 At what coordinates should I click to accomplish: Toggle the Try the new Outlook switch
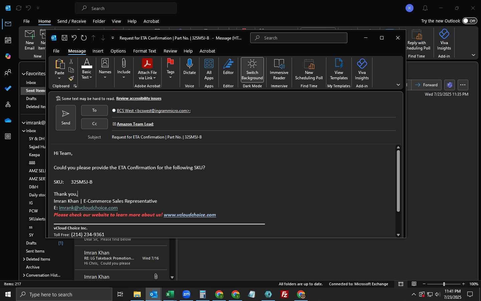[x=470, y=21]
